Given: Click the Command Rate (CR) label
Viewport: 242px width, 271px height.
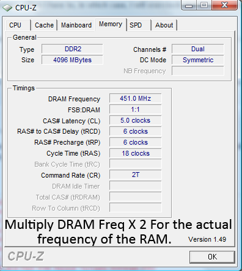Looking at the screenshot, I should (x=71, y=175).
